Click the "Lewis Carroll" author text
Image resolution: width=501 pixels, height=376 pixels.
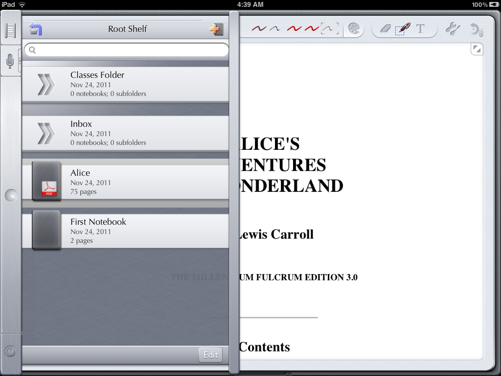276,235
